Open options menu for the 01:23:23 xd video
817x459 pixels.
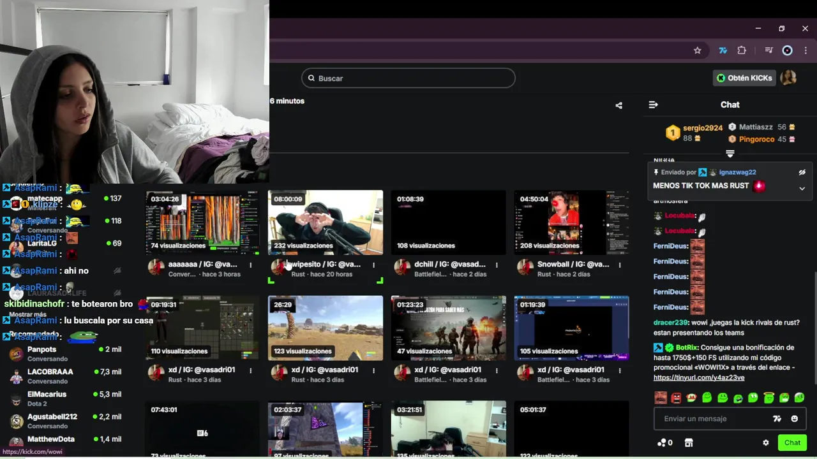(497, 370)
